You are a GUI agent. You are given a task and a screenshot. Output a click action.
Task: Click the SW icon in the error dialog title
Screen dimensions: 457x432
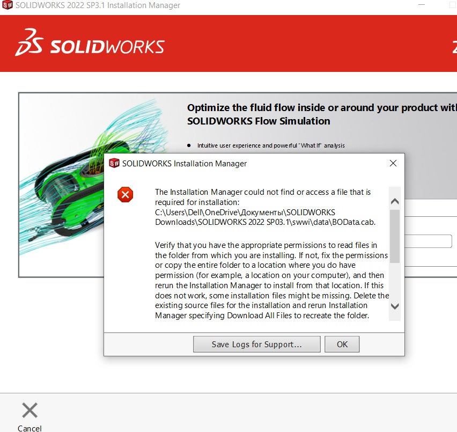click(114, 163)
